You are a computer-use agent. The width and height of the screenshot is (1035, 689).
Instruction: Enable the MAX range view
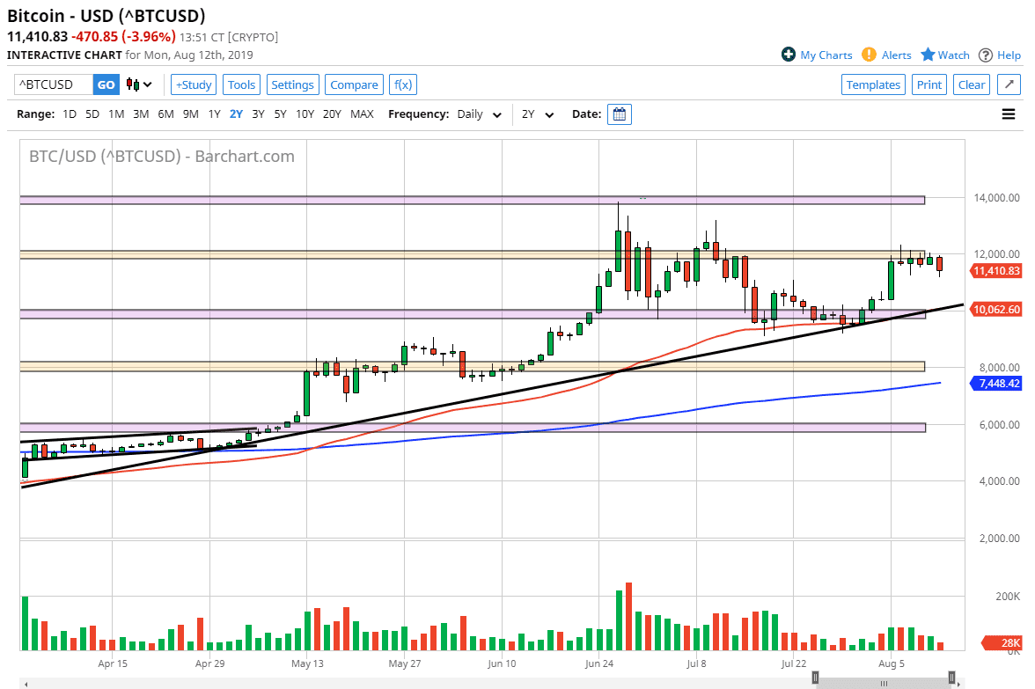[362, 114]
